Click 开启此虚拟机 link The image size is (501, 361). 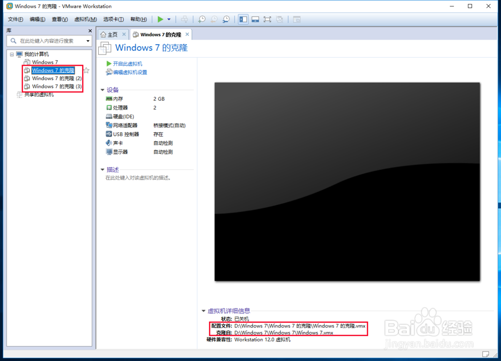[127, 64]
